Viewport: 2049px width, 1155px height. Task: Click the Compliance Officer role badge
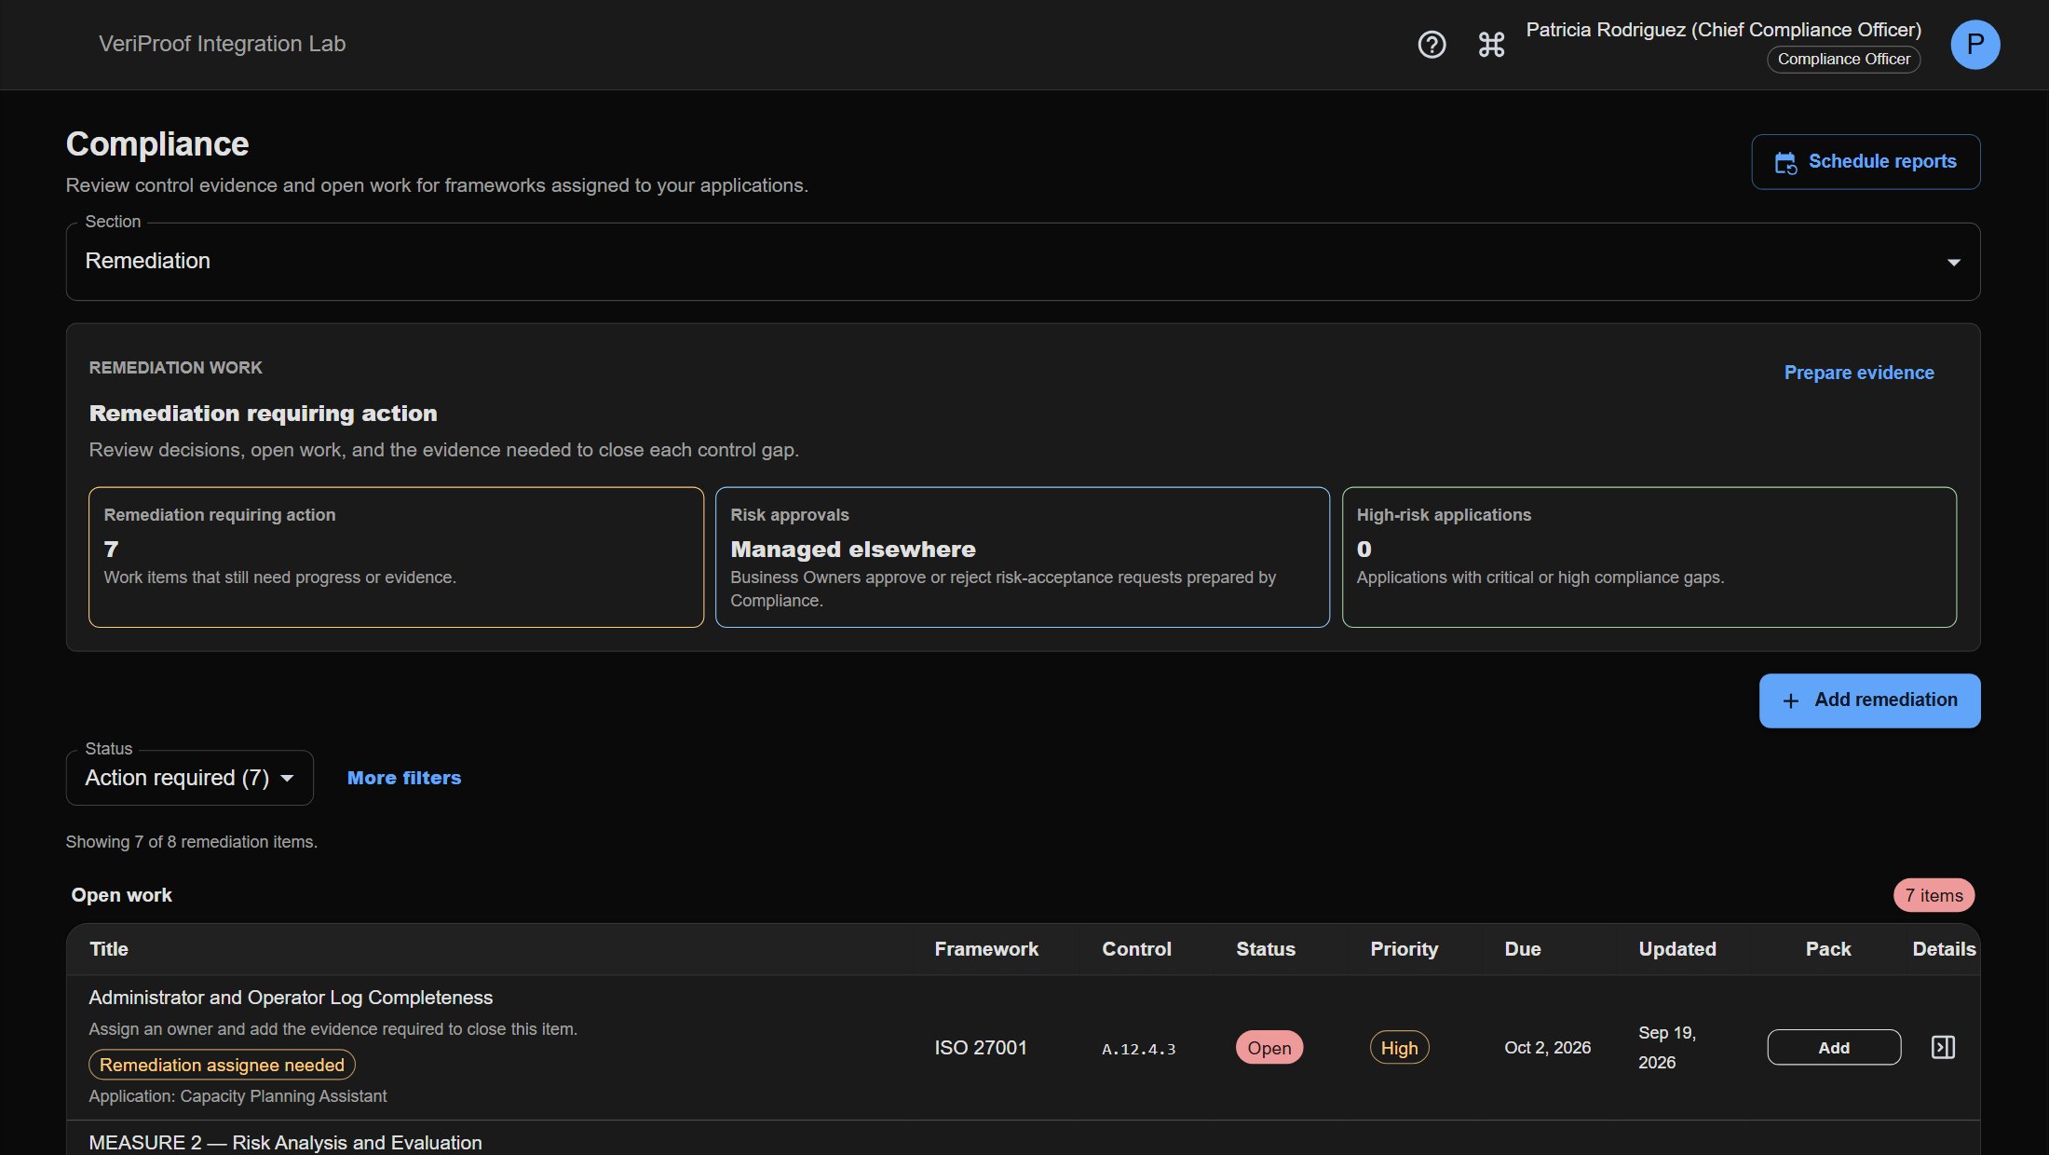coord(1843,60)
